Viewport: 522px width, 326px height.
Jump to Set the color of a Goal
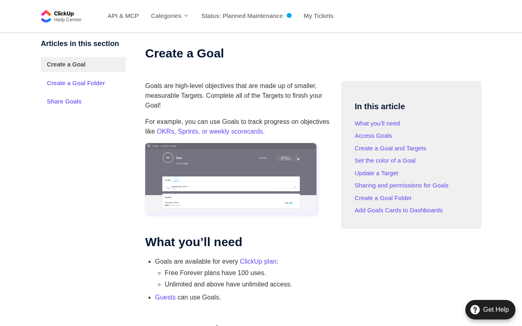coord(385,161)
